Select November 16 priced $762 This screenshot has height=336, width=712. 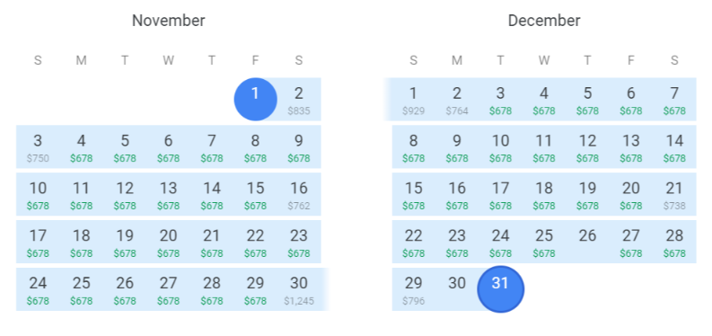[299, 194]
